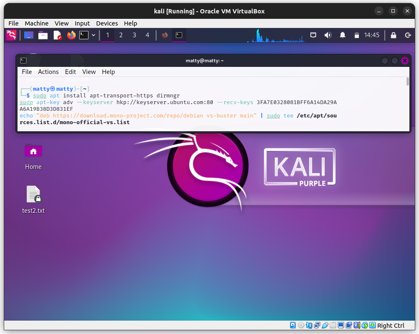Click the mouse integration status icon
The width and height of the screenshot is (419, 334).
click(365, 325)
